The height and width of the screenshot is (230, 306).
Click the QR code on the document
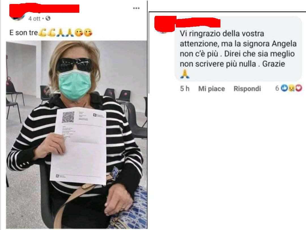(68, 117)
